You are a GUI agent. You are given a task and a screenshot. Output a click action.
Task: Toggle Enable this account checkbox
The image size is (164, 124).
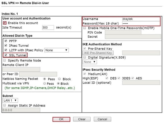coord(5,23)
